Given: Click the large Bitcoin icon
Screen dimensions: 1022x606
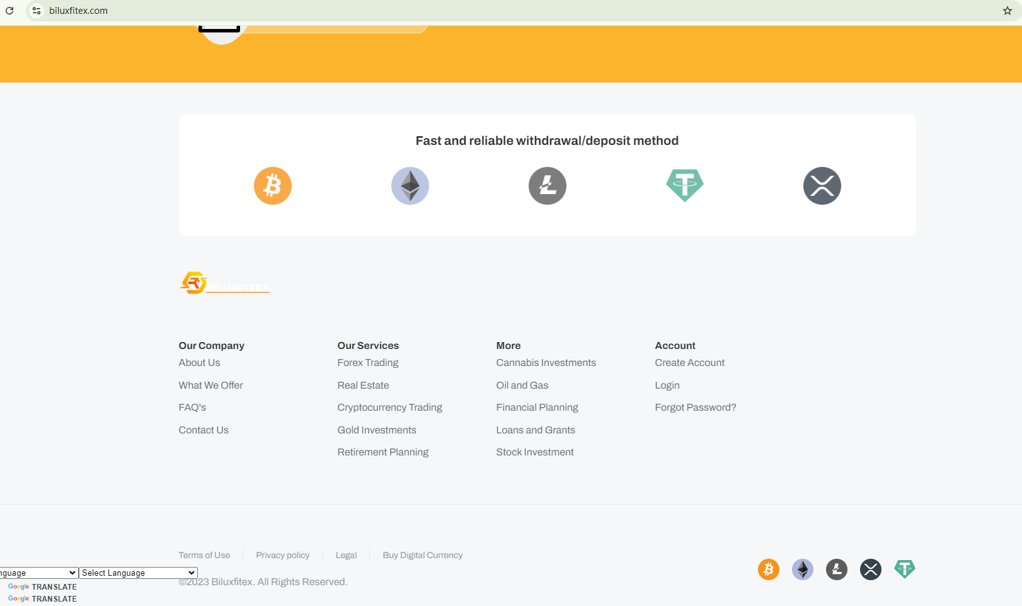Looking at the screenshot, I should 273,186.
